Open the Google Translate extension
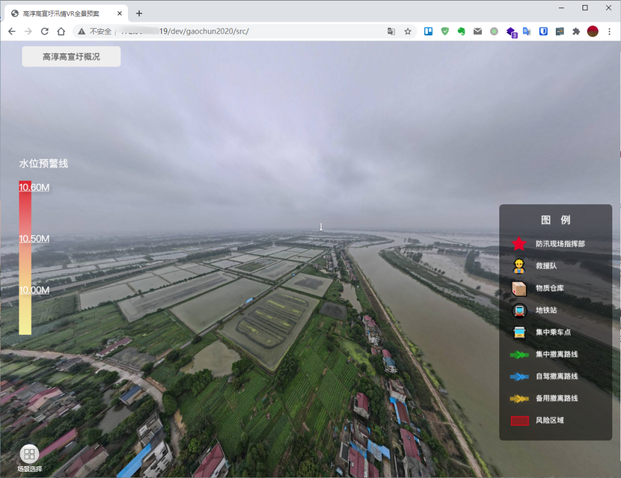Screen dimensions: 621x478 (527, 31)
